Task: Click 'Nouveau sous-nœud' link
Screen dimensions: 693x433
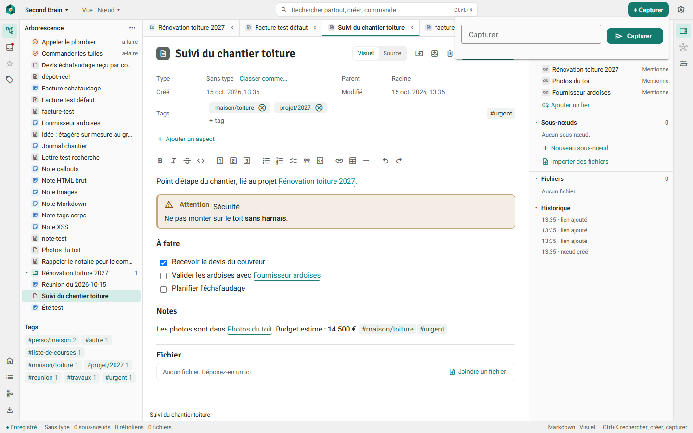Action: pyautogui.click(x=576, y=148)
